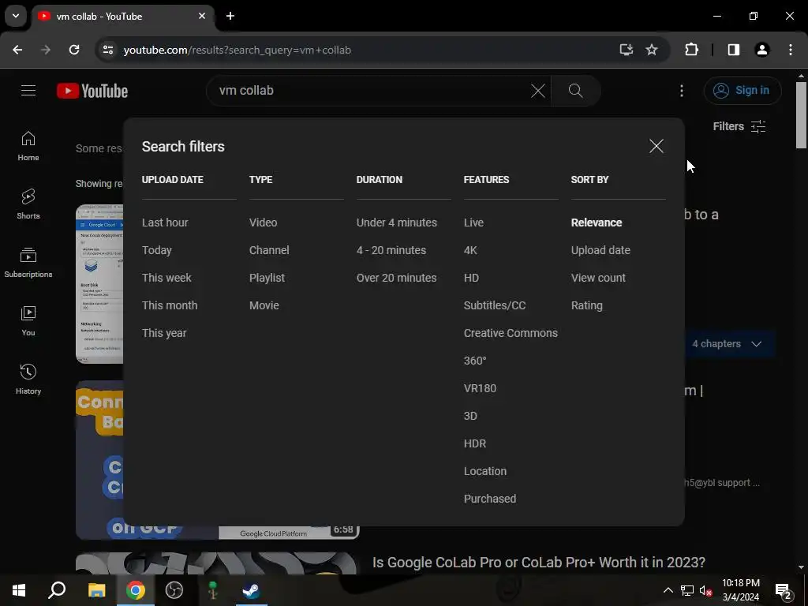Screen dimensions: 808x606
Task: Open File Explorer from taskbar
Action: [x=96, y=590]
